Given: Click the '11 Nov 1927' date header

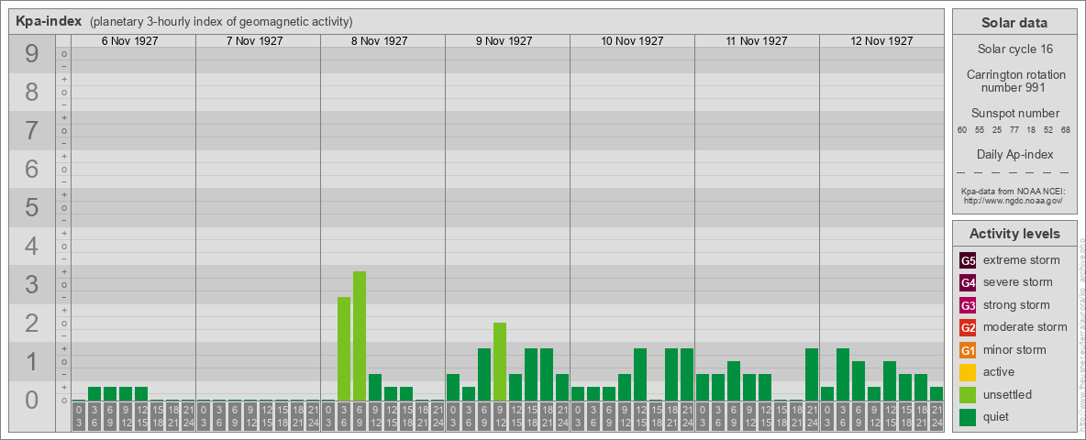Looking at the screenshot, I should point(757,41).
